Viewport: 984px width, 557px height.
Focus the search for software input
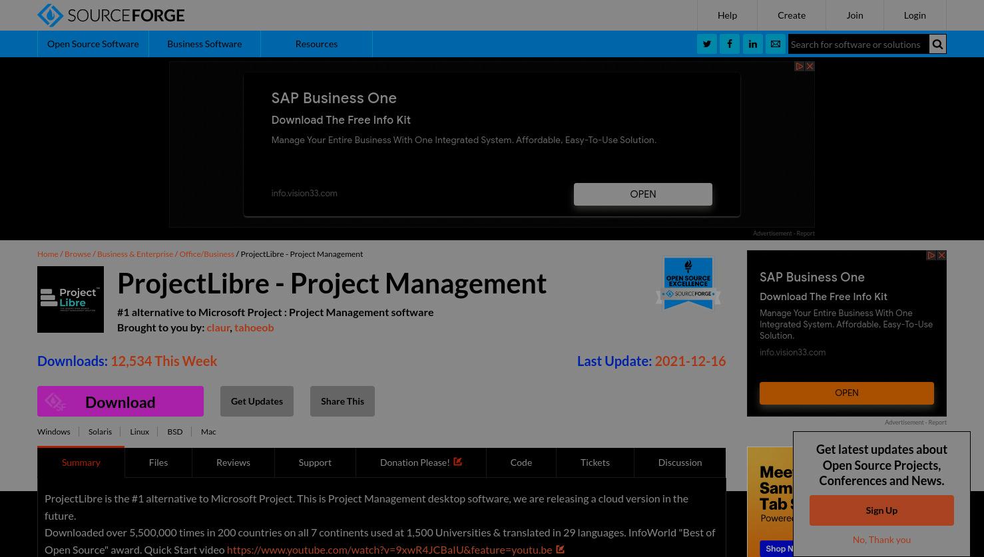[858, 44]
